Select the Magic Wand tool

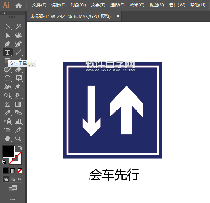click(18, 27)
